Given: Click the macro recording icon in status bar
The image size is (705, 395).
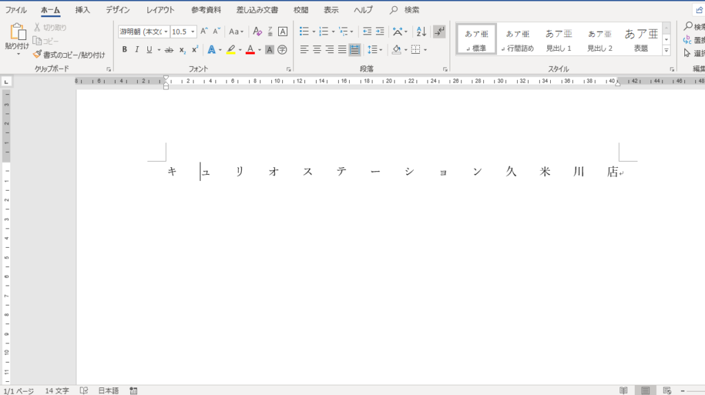Looking at the screenshot, I should click(x=134, y=390).
